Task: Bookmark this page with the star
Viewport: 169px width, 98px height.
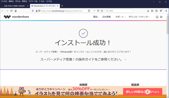Action: point(102,11)
